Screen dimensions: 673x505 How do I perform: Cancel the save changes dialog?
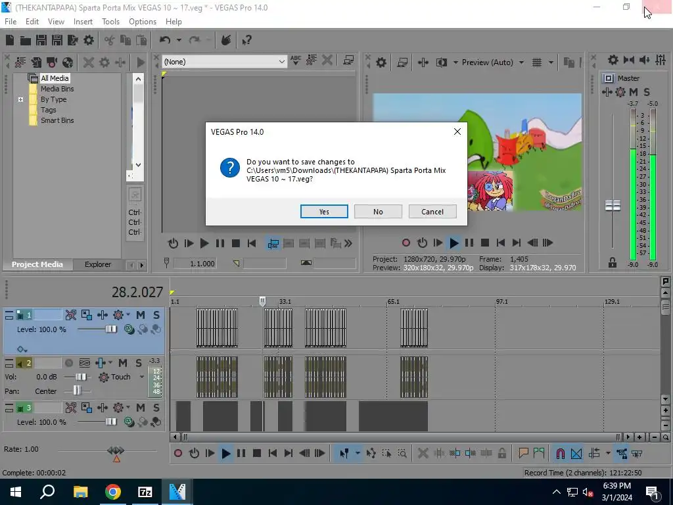[x=432, y=211]
